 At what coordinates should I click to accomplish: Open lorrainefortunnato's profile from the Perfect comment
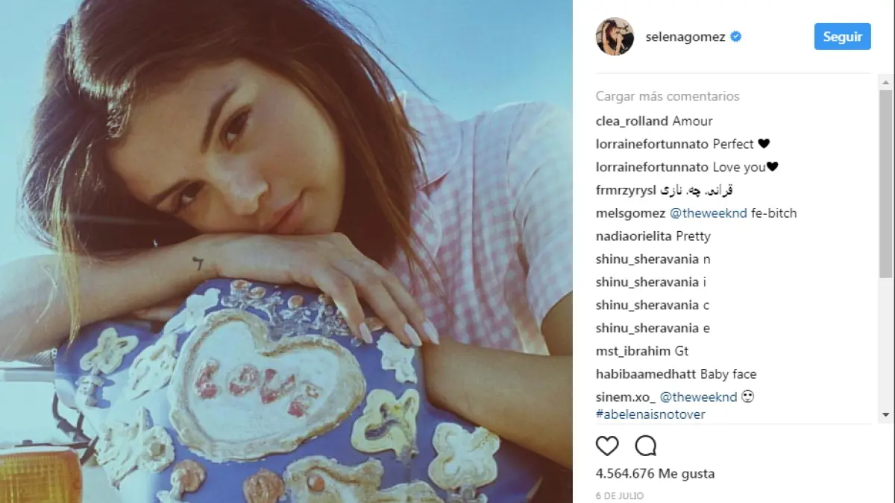[x=653, y=144]
